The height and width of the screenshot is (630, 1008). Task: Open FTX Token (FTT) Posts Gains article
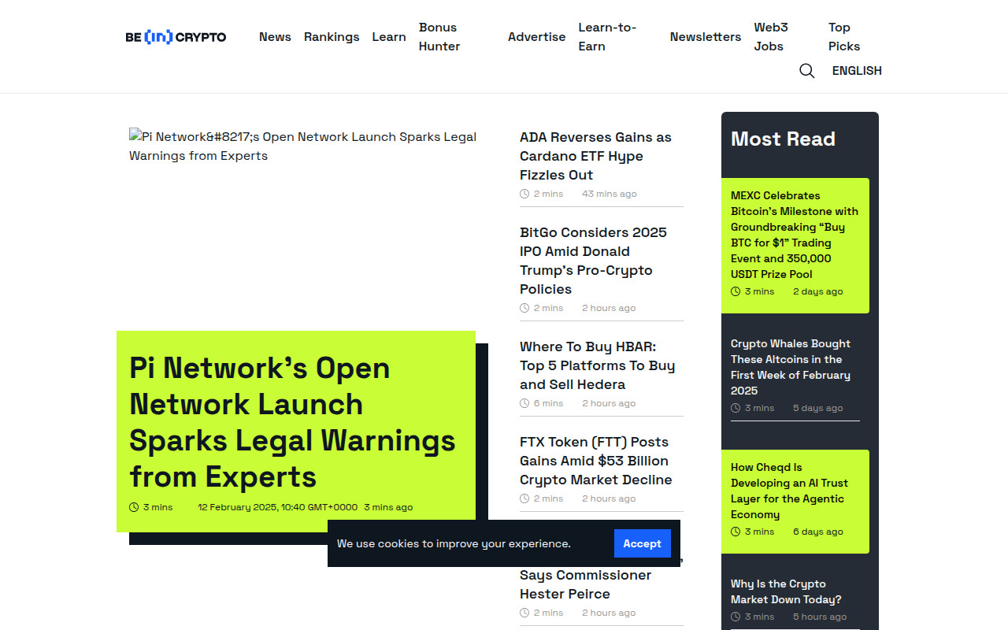(x=595, y=461)
